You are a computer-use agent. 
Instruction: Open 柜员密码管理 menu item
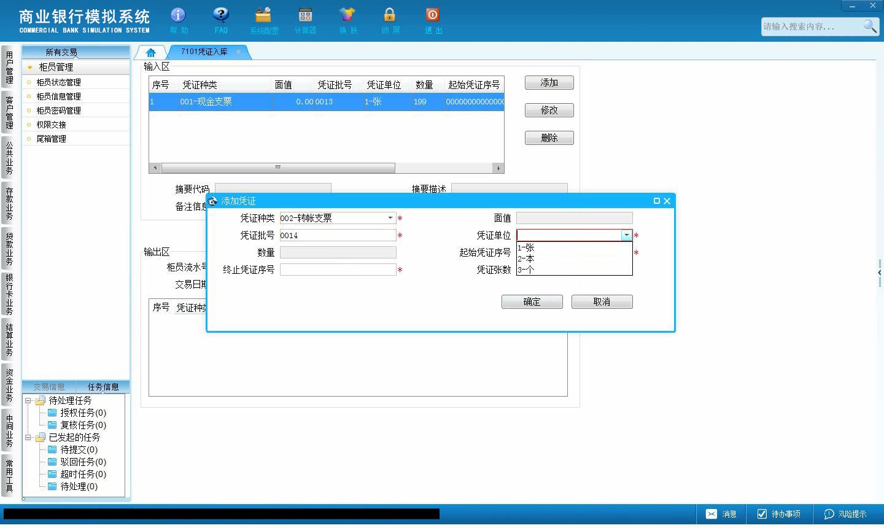point(58,111)
